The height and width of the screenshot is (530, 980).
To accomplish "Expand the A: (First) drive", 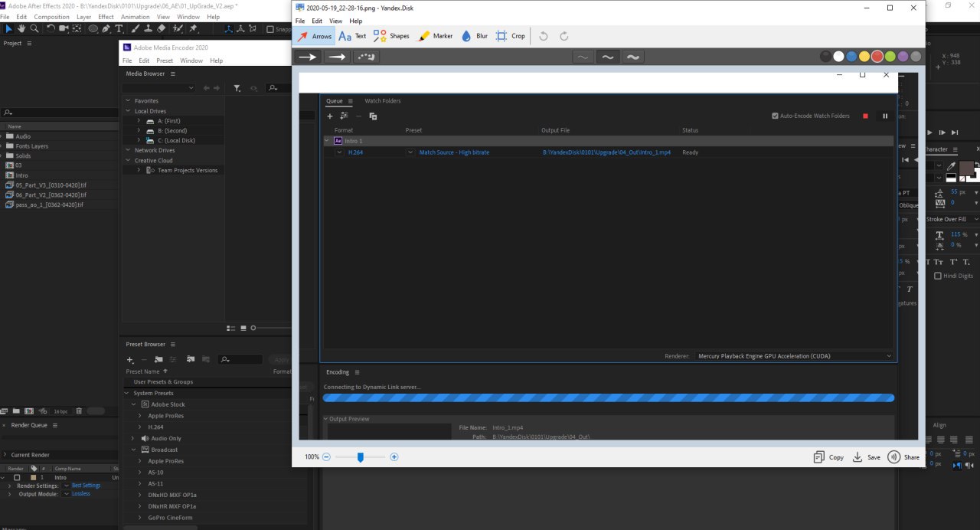I will click(x=139, y=121).
